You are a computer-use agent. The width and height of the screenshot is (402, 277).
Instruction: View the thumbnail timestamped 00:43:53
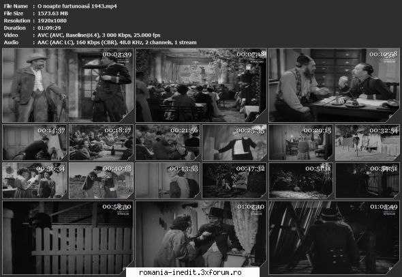tap(168, 181)
